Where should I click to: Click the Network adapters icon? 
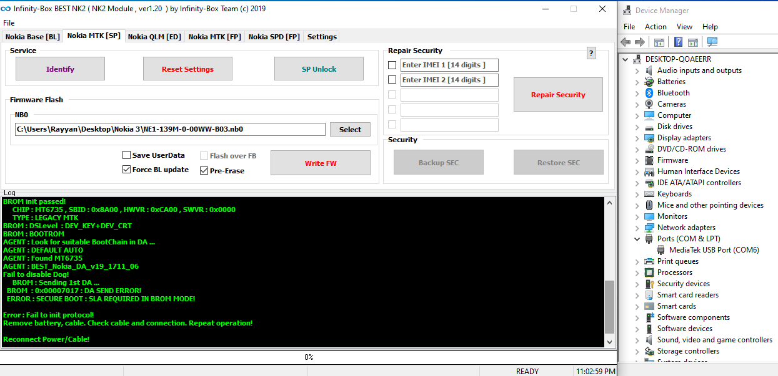649,228
